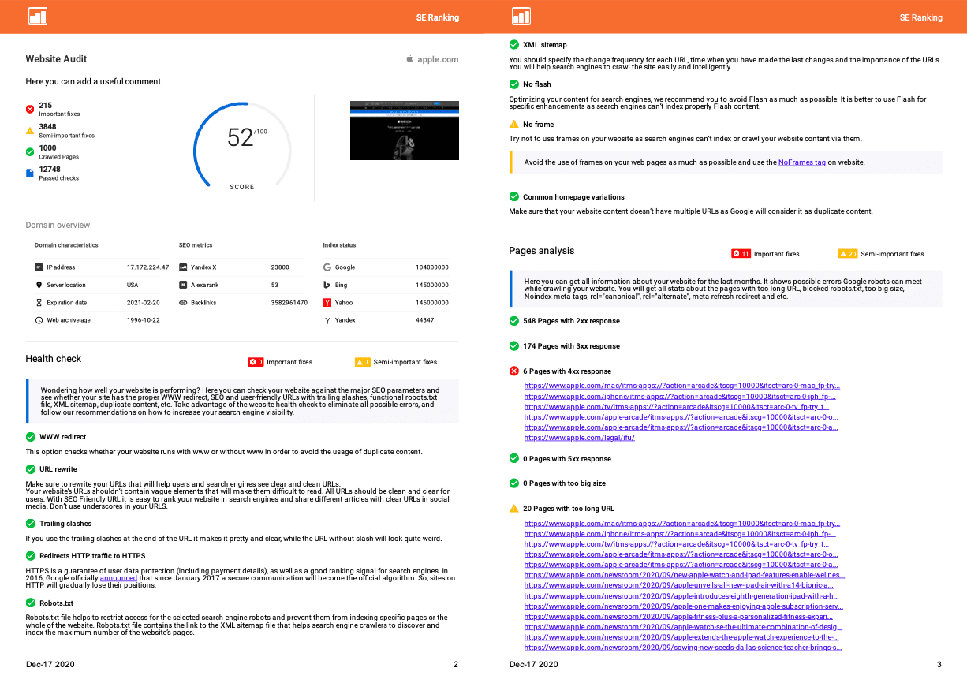Image resolution: width=967 pixels, height=683 pixels.
Task: Click the 0 Pages with 5xx response row
Action: [560, 459]
